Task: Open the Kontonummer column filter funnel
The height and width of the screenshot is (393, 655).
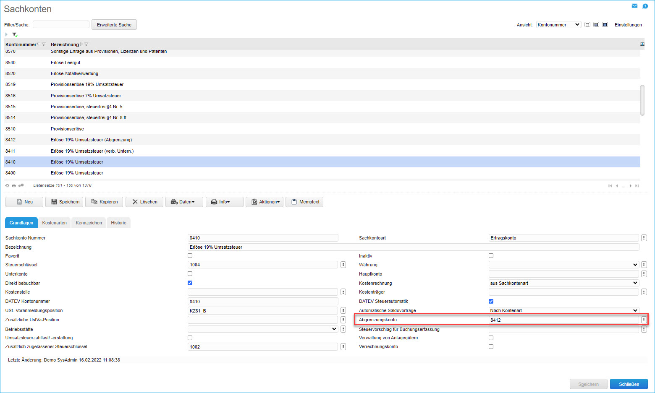Action: click(x=44, y=44)
